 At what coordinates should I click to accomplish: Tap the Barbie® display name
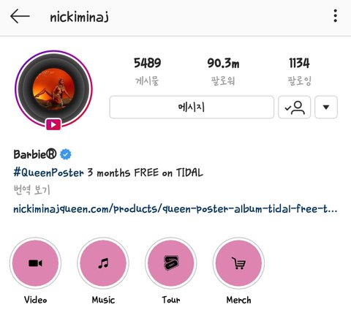click(x=35, y=154)
